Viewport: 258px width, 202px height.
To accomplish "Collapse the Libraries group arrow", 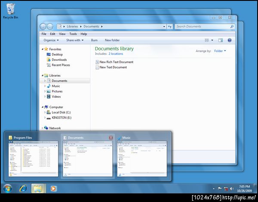I will 43,75.
